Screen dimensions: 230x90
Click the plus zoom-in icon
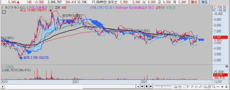(x=222, y=87)
